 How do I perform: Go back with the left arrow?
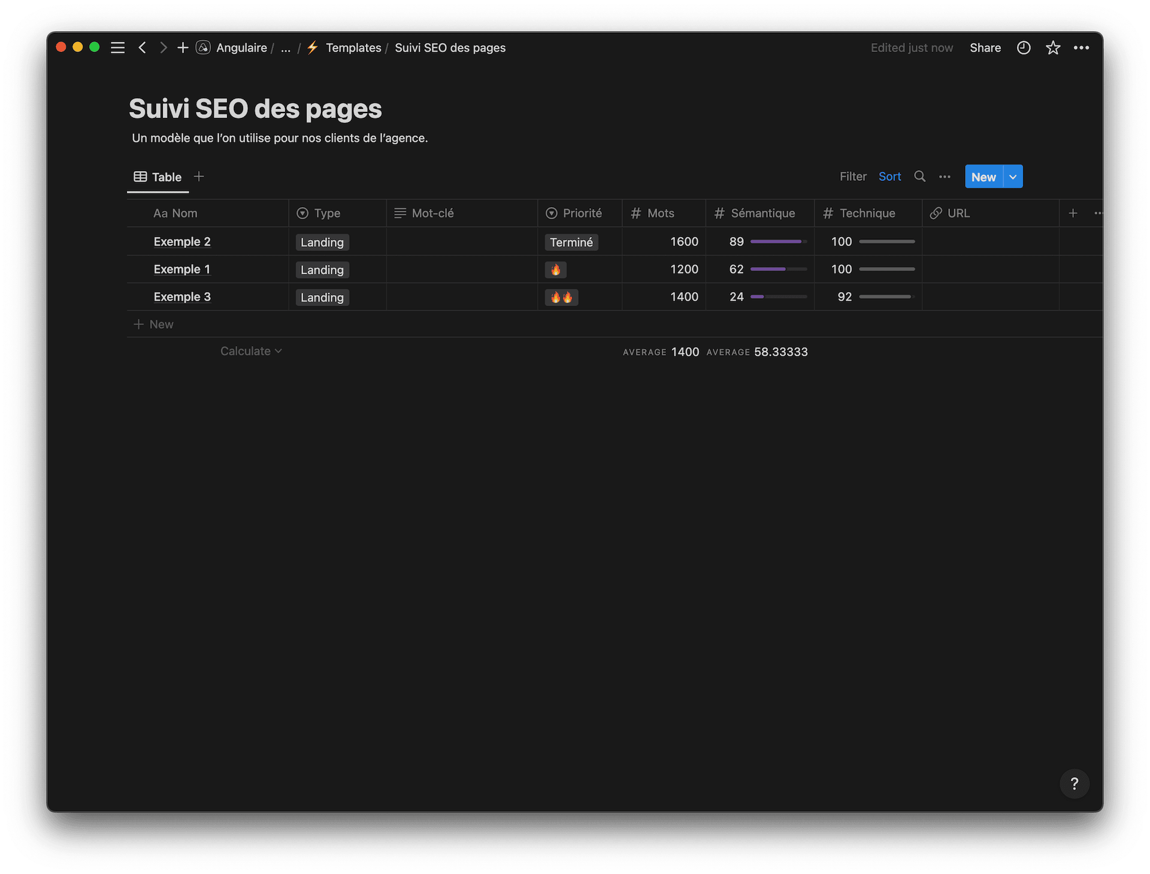tap(142, 48)
